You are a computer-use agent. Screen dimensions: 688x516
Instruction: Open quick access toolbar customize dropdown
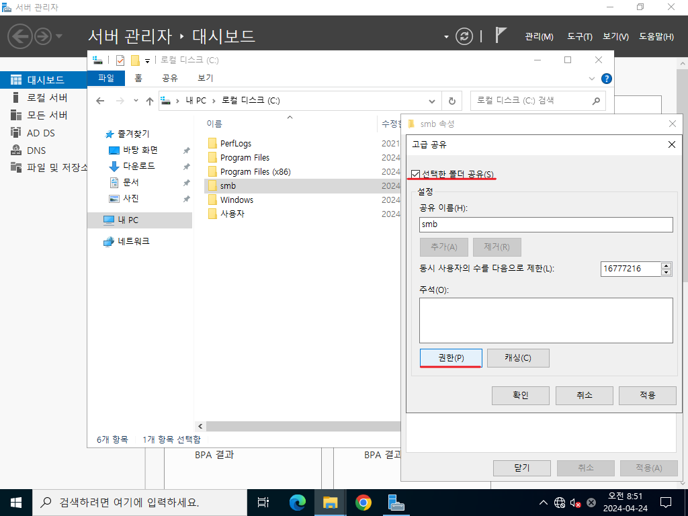coord(147,60)
